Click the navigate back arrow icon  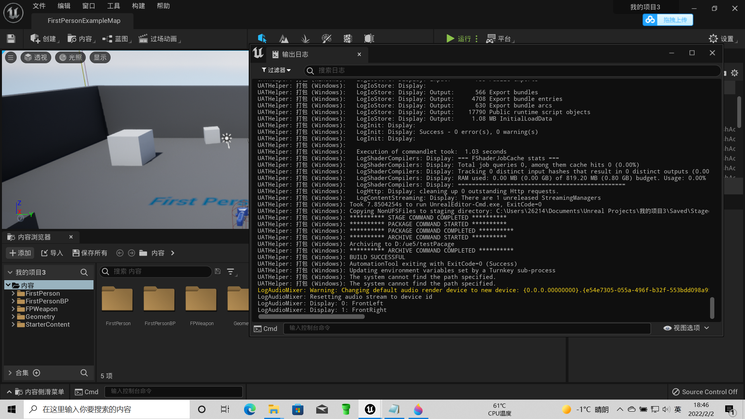coord(120,253)
